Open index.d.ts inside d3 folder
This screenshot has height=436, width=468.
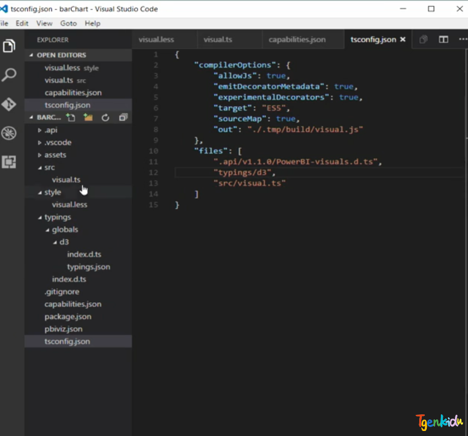[x=78, y=254]
